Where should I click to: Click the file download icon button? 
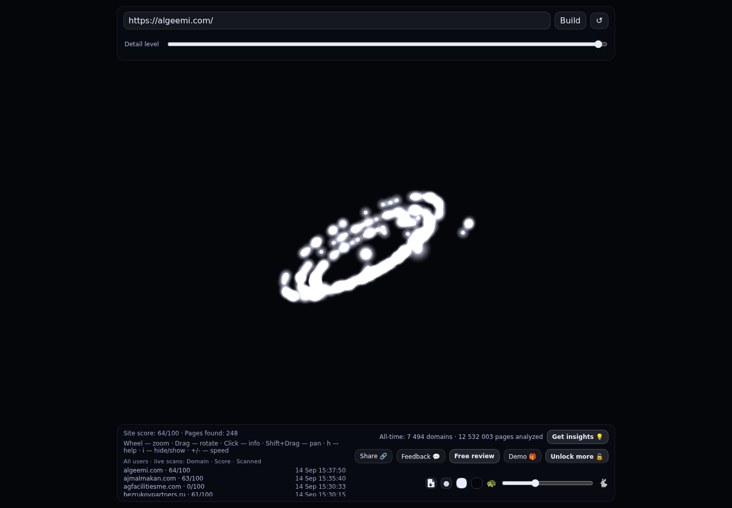click(x=431, y=483)
